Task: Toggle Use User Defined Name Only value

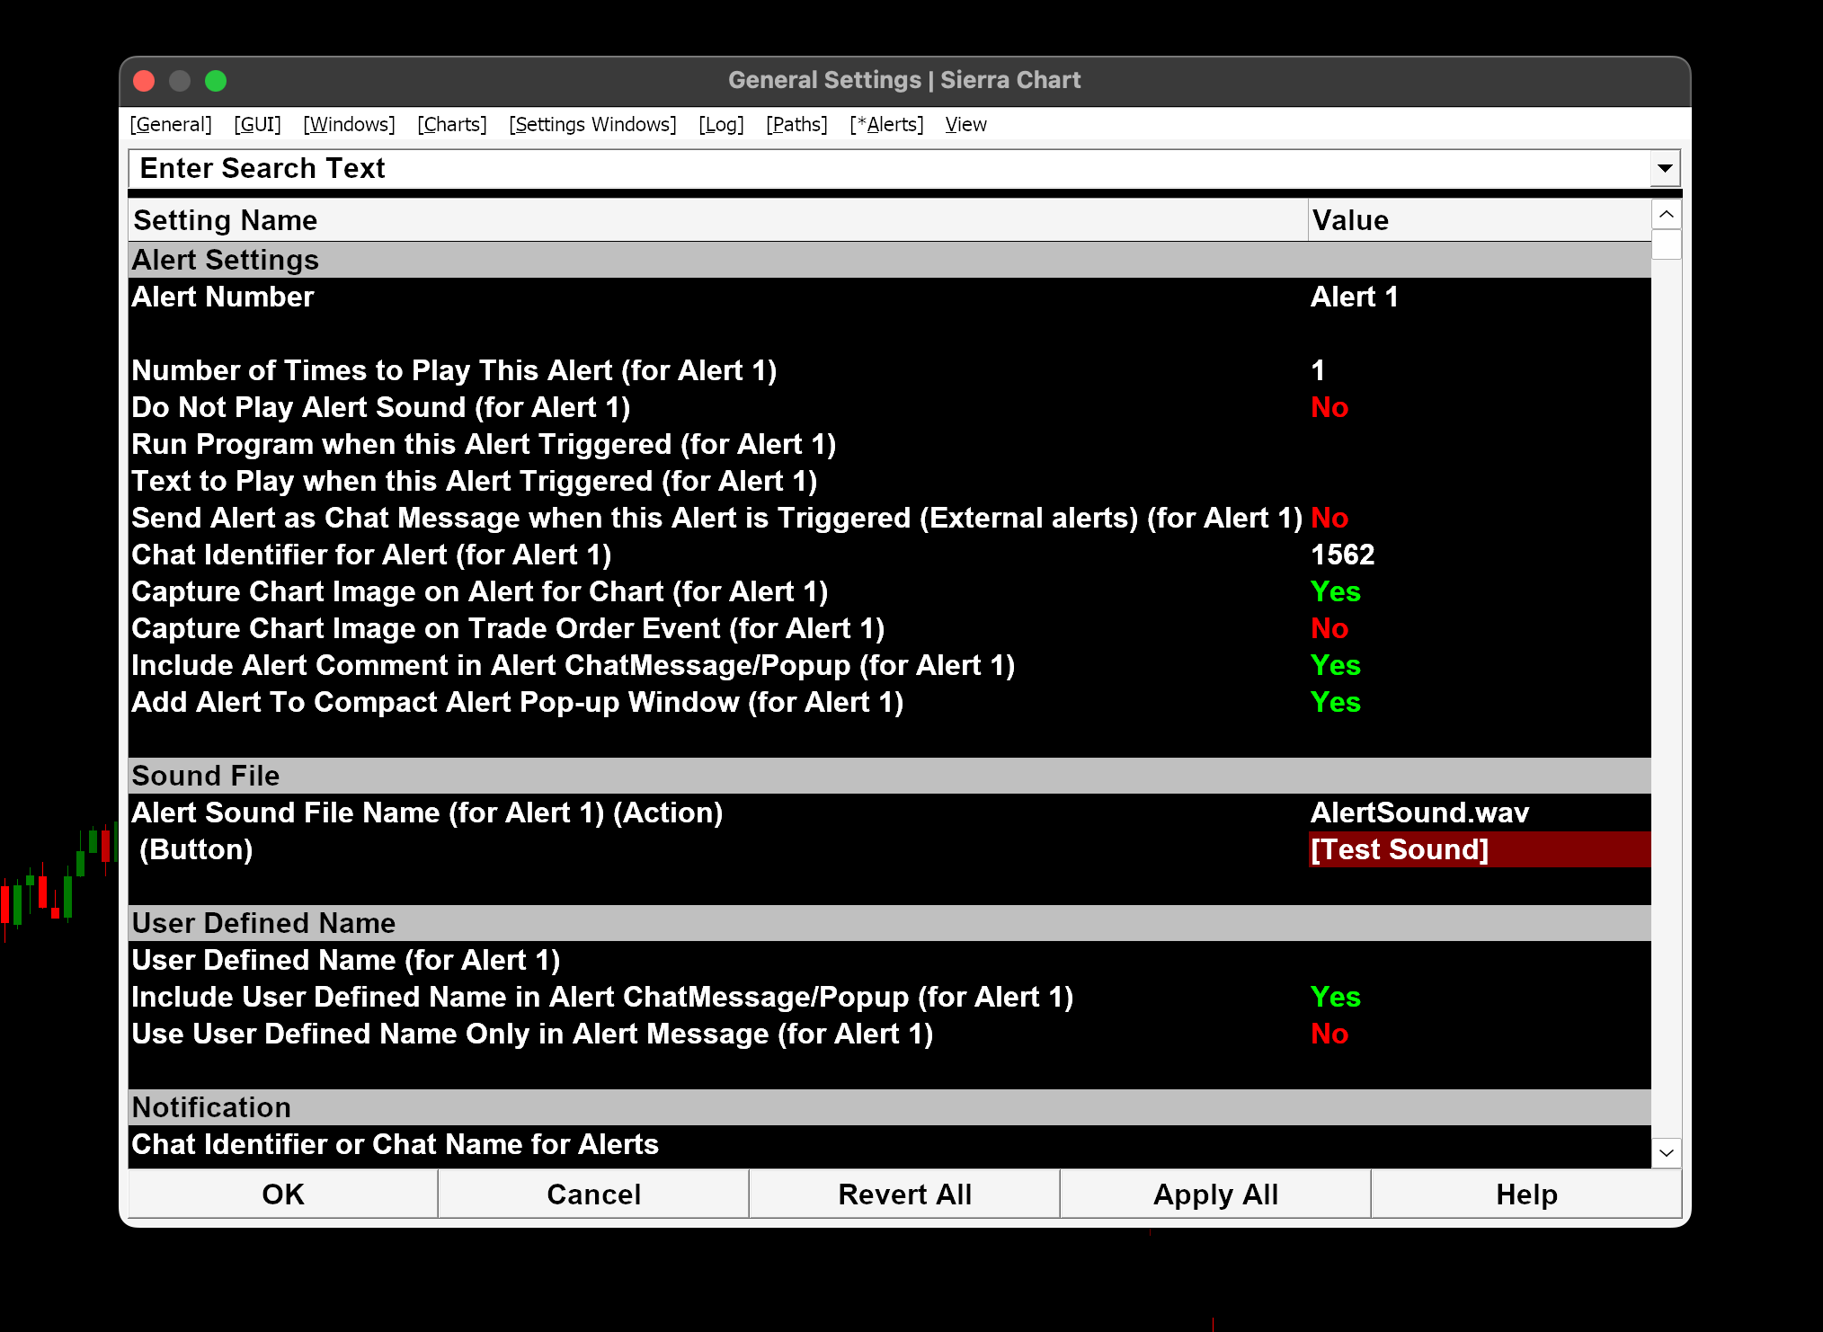Action: click(1329, 1034)
